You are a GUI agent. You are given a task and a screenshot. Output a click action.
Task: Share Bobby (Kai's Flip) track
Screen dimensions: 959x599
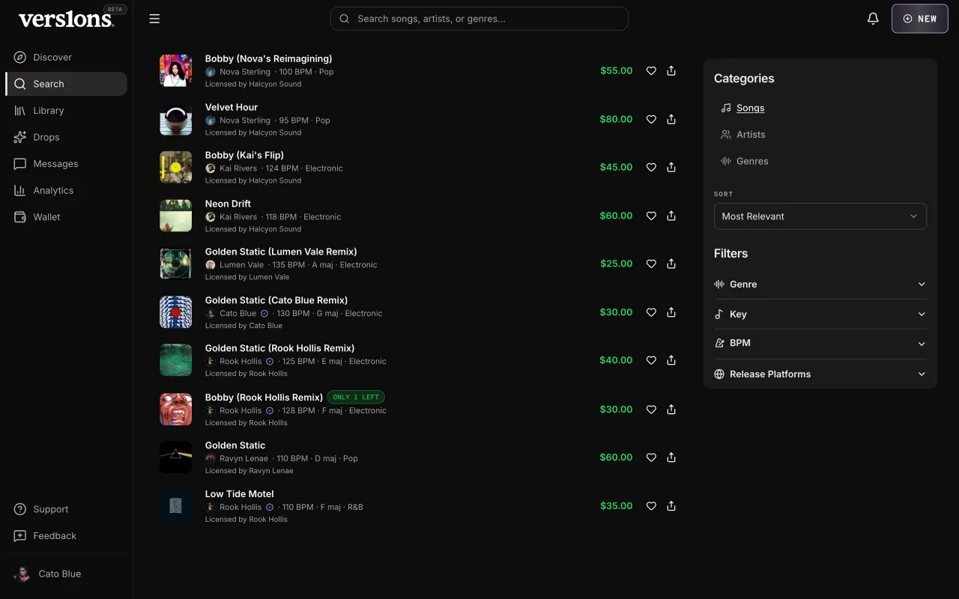(x=671, y=167)
